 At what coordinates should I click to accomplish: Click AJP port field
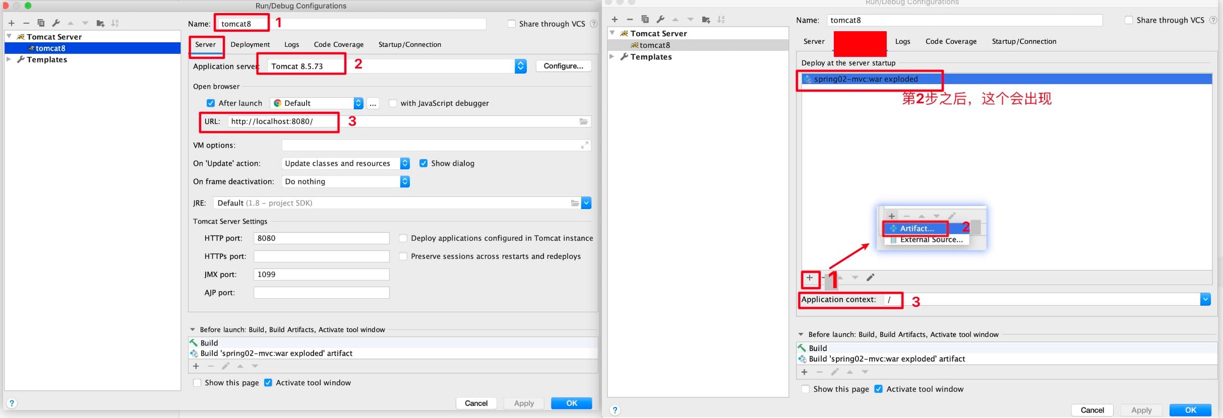(x=322, y=293)
